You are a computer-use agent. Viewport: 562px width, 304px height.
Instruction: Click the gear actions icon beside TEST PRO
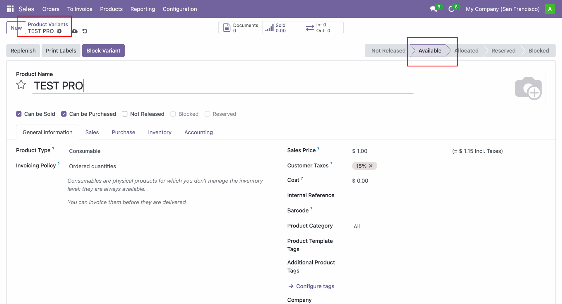(59, 31)
